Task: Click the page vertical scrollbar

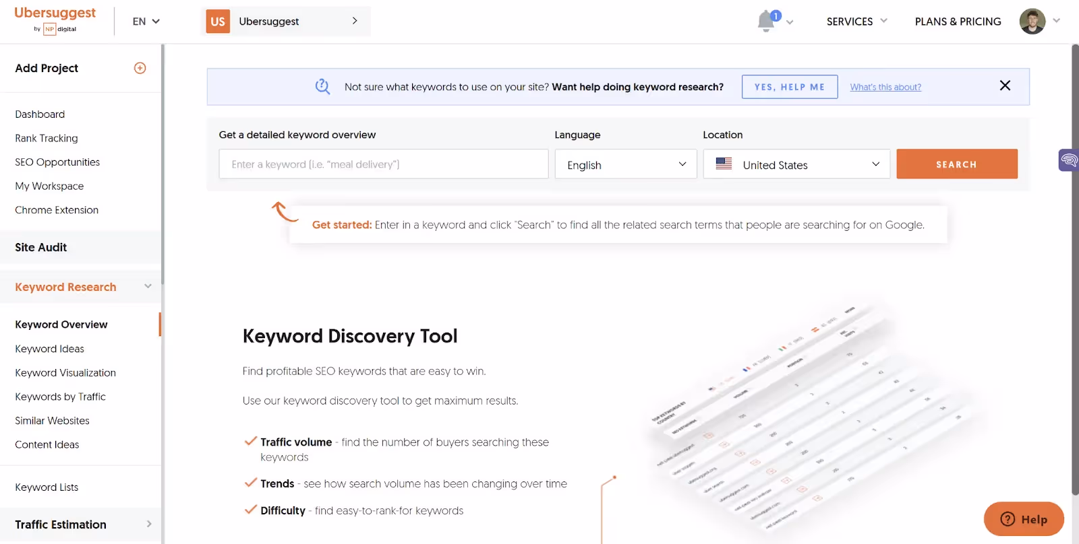Action: [x=1075, y=269]
